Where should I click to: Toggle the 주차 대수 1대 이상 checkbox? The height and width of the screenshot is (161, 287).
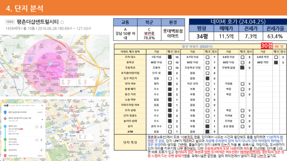170,57
